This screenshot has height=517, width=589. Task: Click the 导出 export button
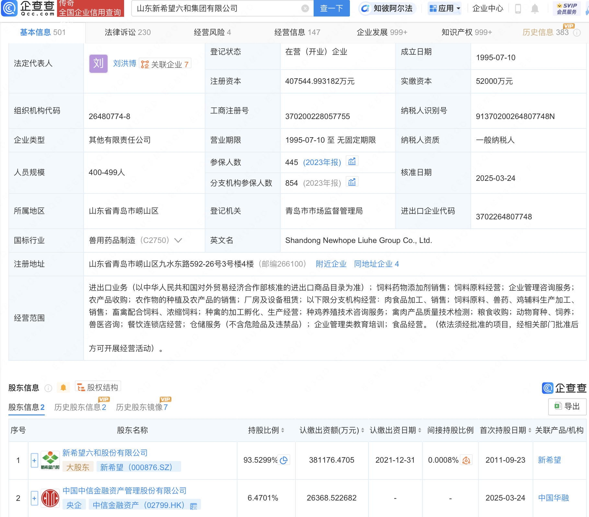pos(567,406)
